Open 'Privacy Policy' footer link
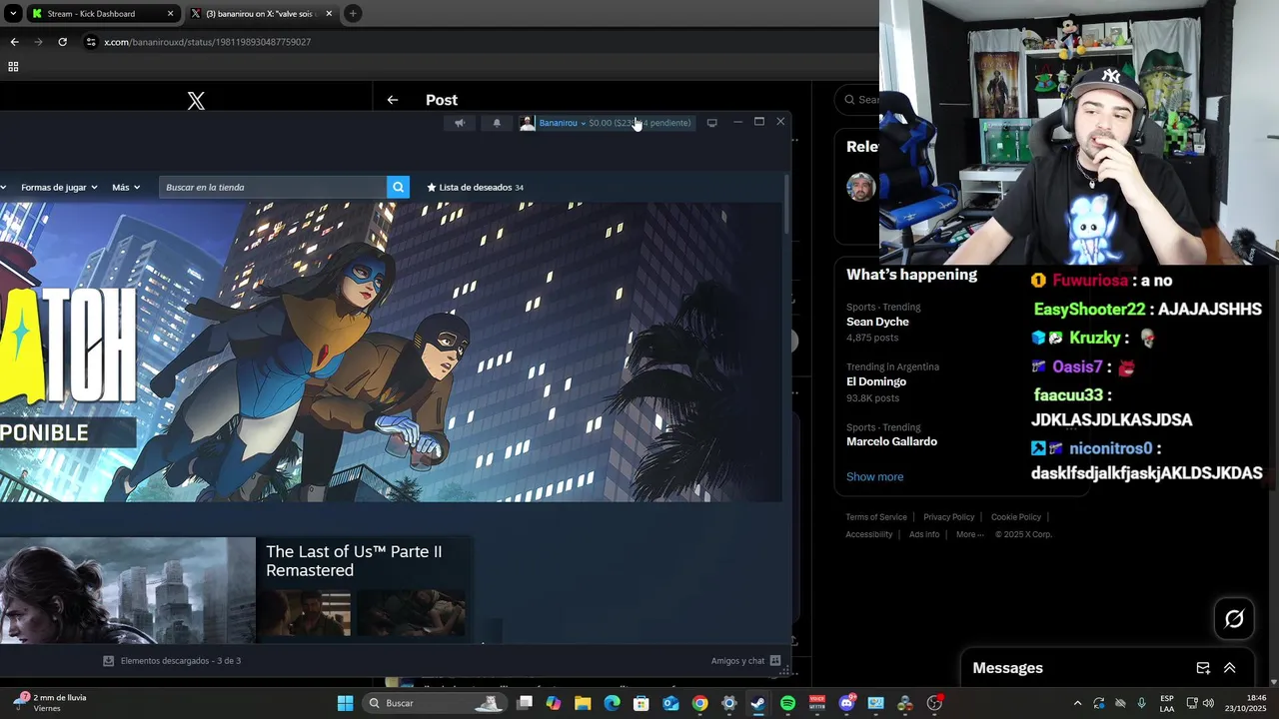This screenshot has height=719, width=1279. tap(948, 517)
